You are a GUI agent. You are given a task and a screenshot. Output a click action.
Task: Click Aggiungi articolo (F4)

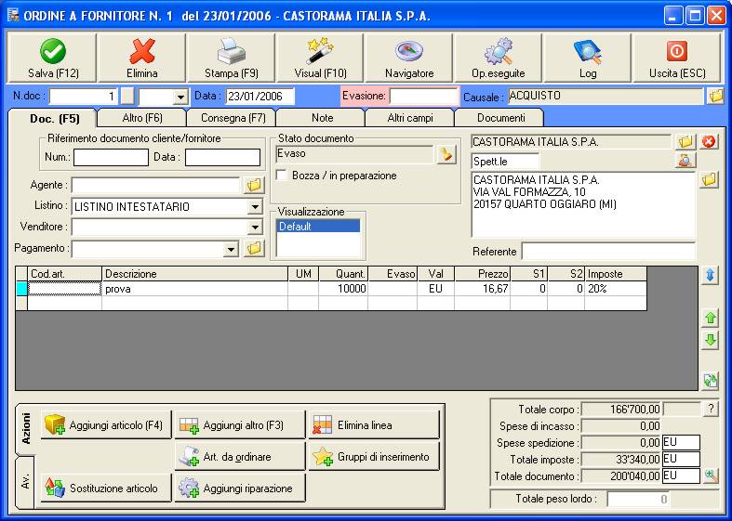click(x=106, y=425)
